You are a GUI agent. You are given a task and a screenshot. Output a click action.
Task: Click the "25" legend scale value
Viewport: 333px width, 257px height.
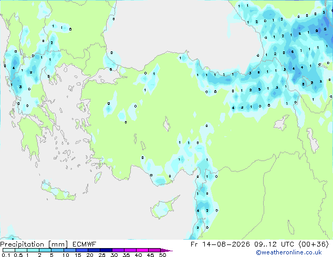(102, 255)
